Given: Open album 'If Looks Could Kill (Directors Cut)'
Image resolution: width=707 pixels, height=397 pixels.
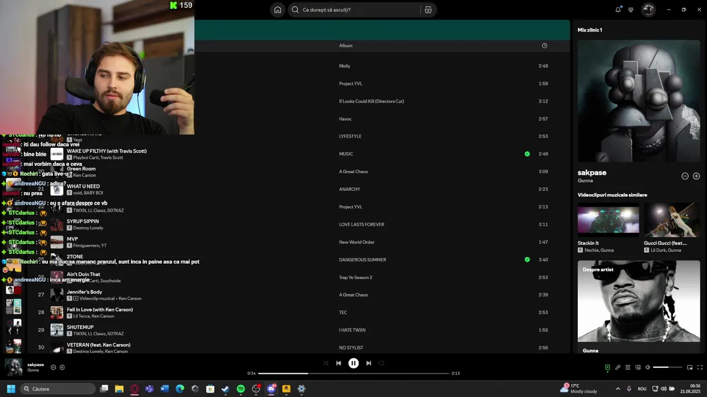Looking at the screenshot, I should (372, 101).
